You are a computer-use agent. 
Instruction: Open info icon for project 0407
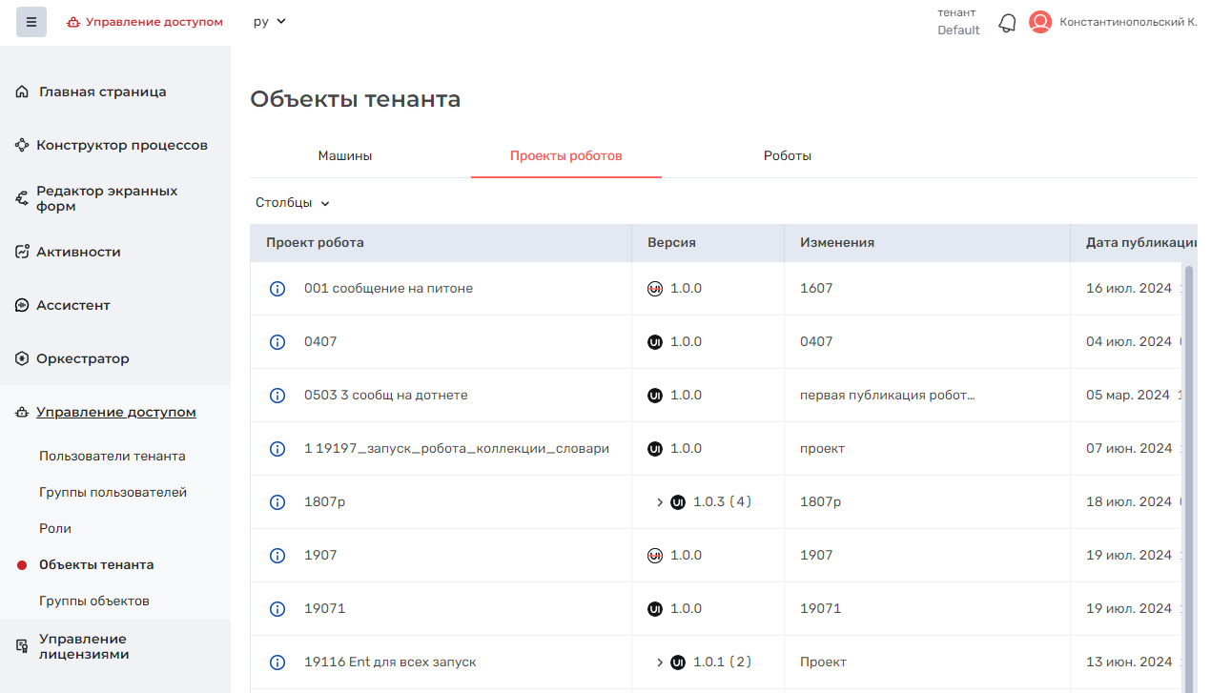(277, 342)
